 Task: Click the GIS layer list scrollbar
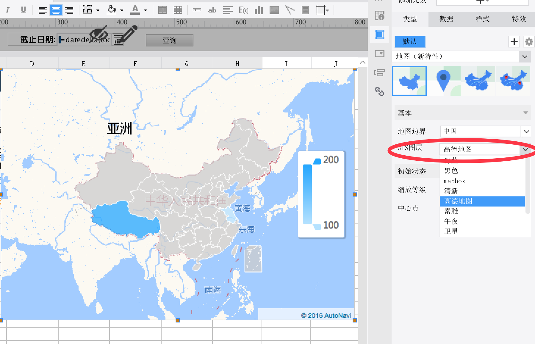[528, 184]
